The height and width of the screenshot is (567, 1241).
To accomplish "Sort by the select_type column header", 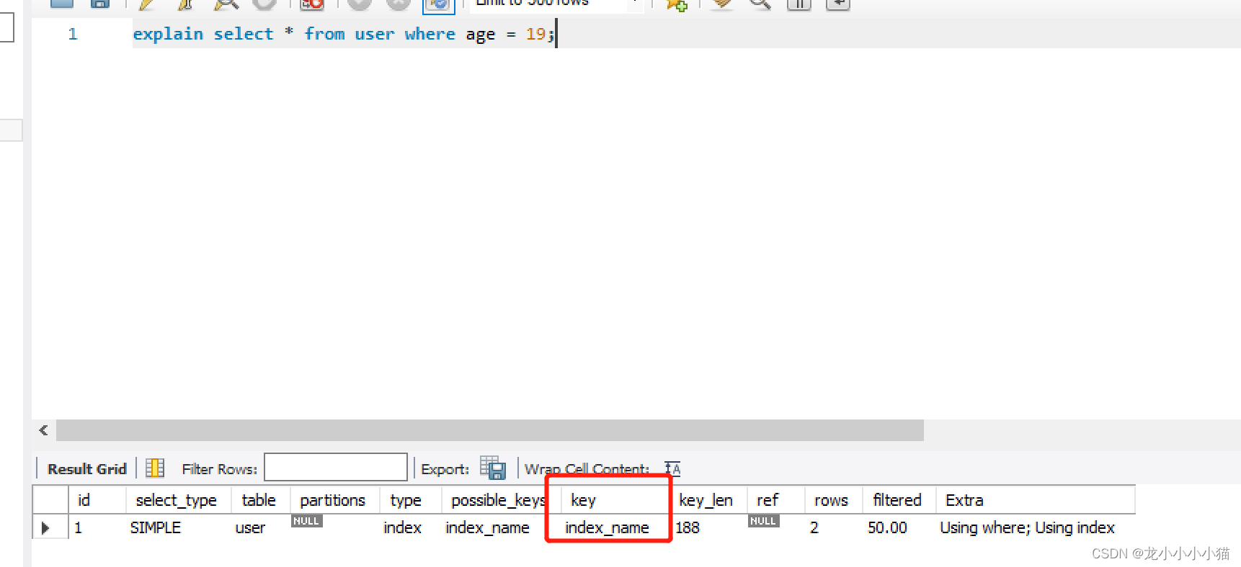I will (x=179, y=500).
